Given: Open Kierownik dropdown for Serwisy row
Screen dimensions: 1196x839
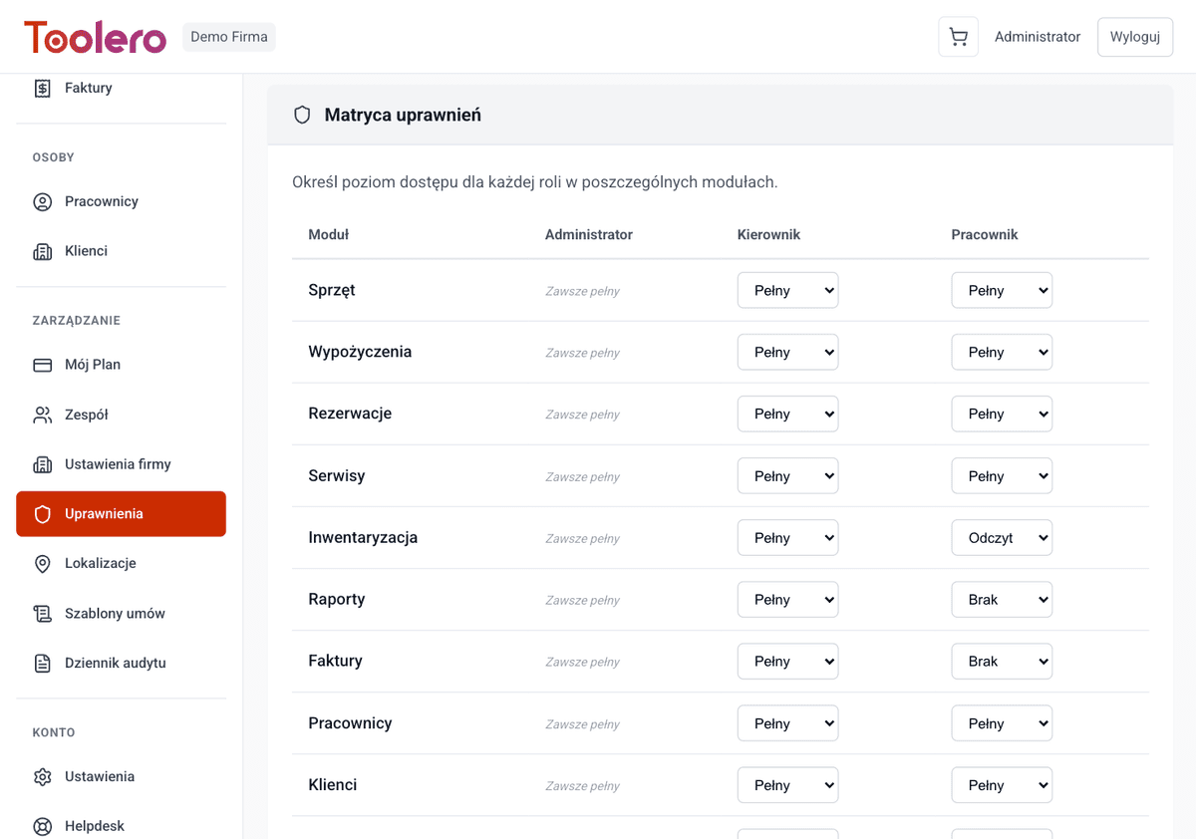Looking at the screenshot, I should click(787, 476).
